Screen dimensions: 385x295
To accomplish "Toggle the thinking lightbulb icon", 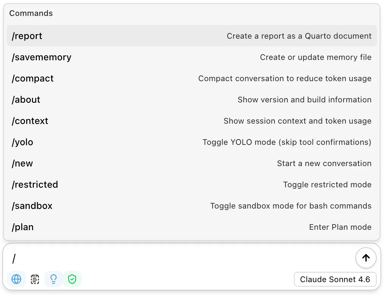I will click(53, 279).
